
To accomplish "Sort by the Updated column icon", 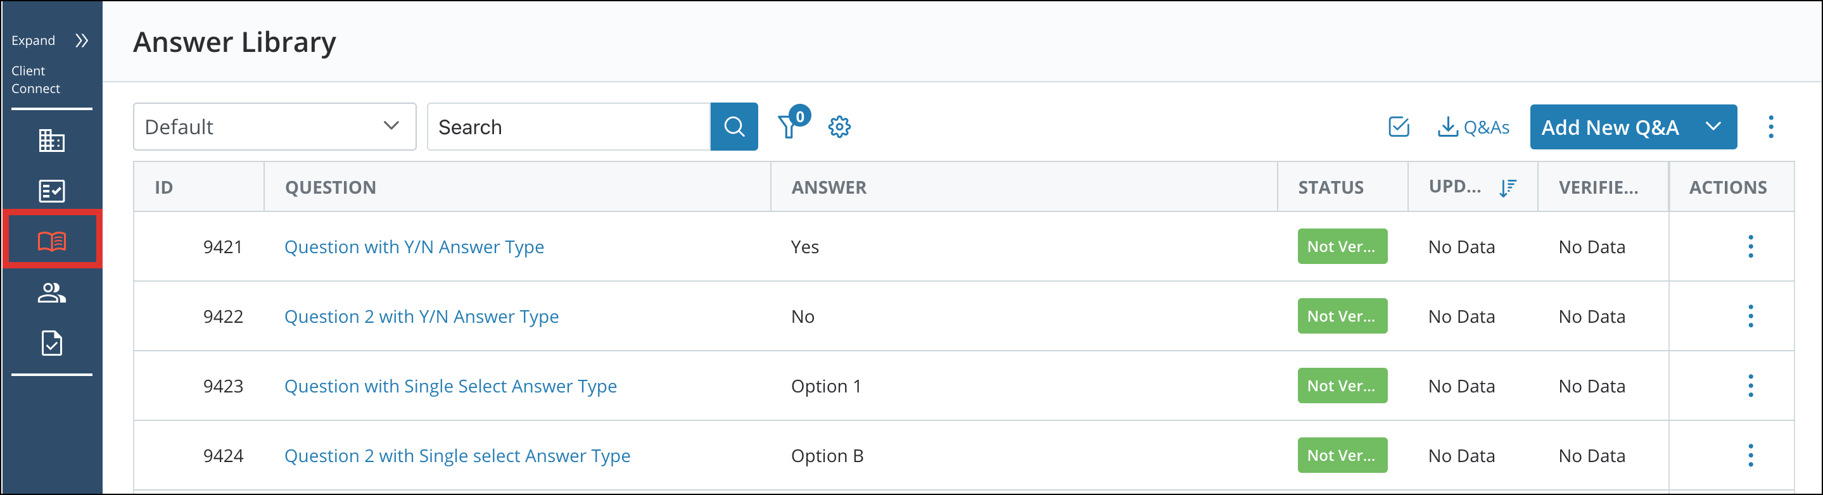I will point(1508,187).
